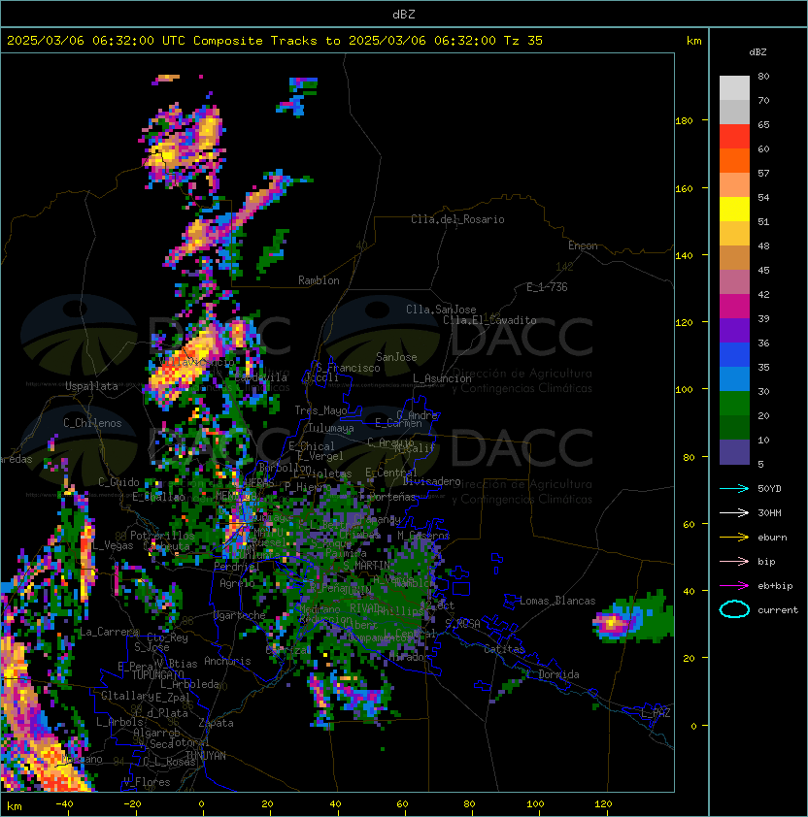The image size is (808, 817).
Task: Click the '-40' km tick on horizontal axis
Action: tap(64, 804)
